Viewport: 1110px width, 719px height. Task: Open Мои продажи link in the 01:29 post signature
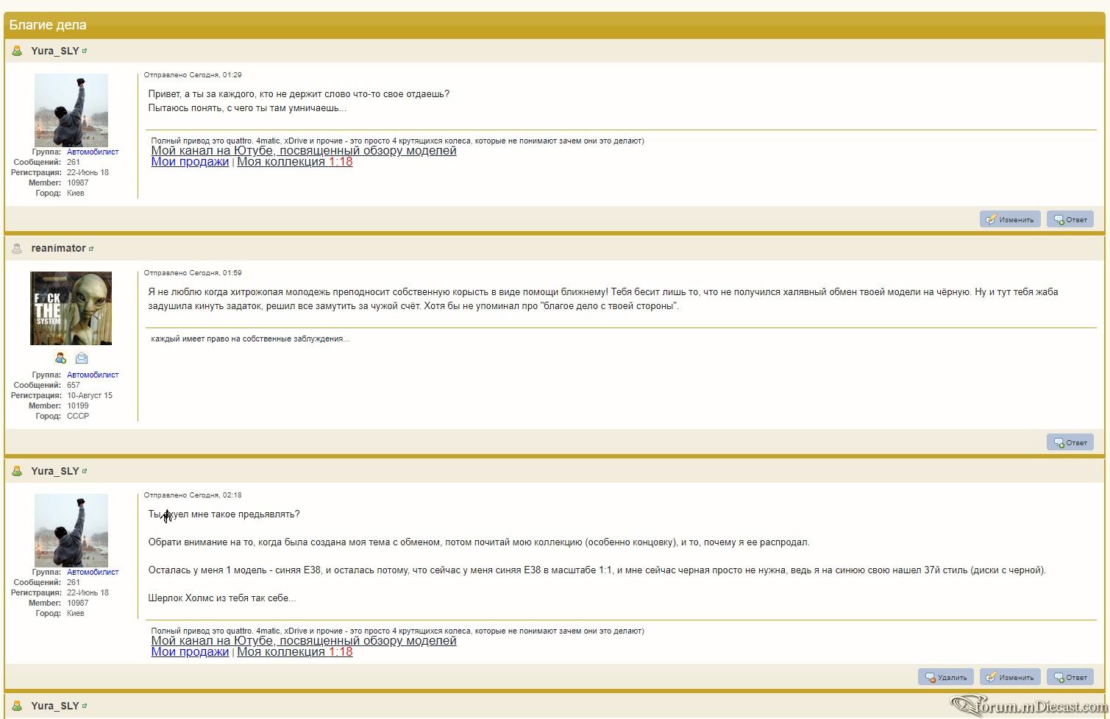point(190,161)
